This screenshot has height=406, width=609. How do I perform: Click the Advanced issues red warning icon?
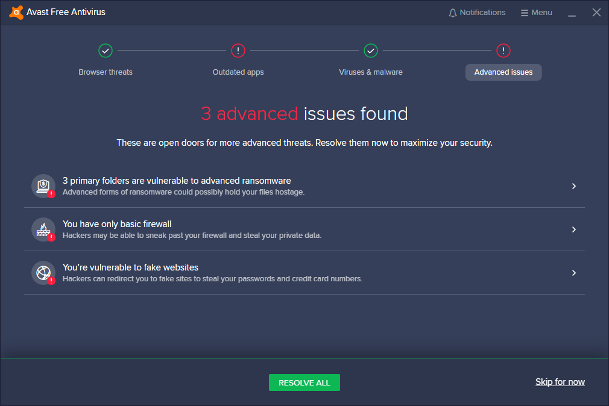[x=503, y=51]
